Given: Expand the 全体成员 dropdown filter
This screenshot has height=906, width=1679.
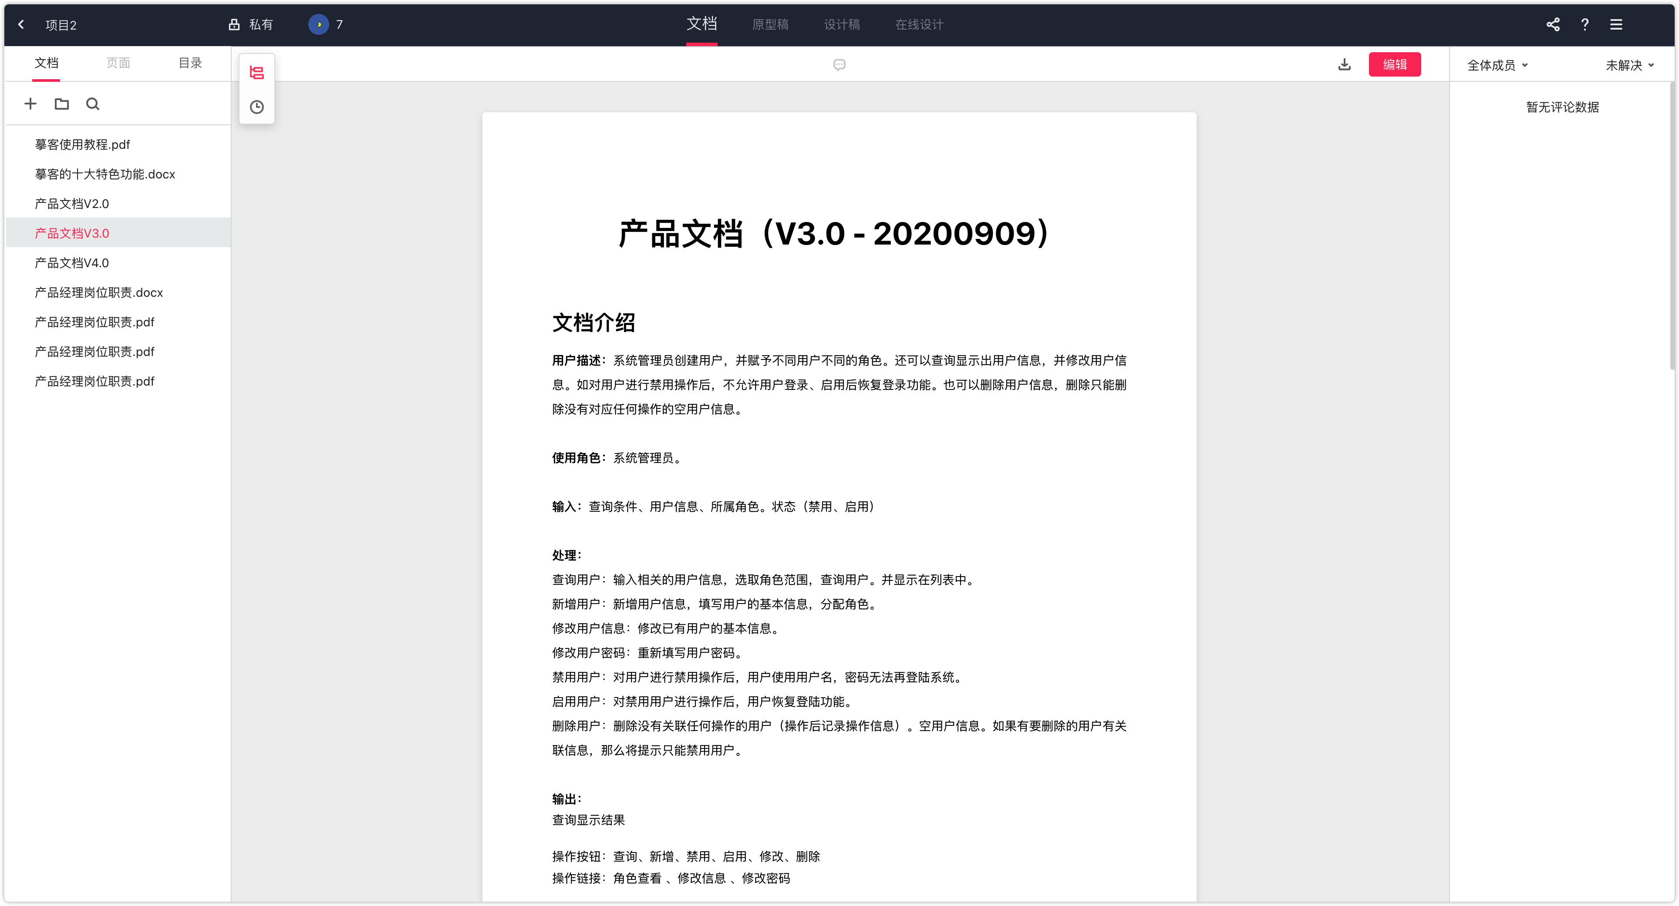Looking at the screenshot, I should pos(1497,65).
